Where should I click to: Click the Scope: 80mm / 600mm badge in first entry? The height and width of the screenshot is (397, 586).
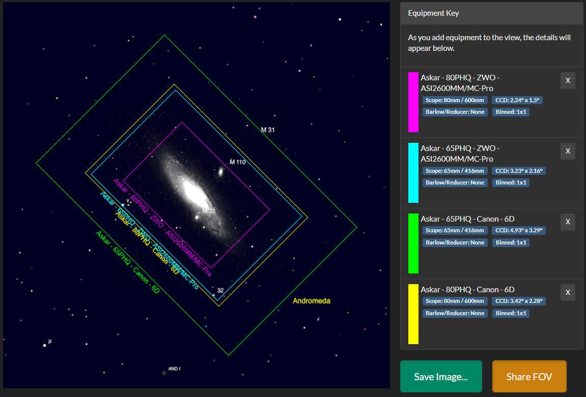[x=455, y=100]
